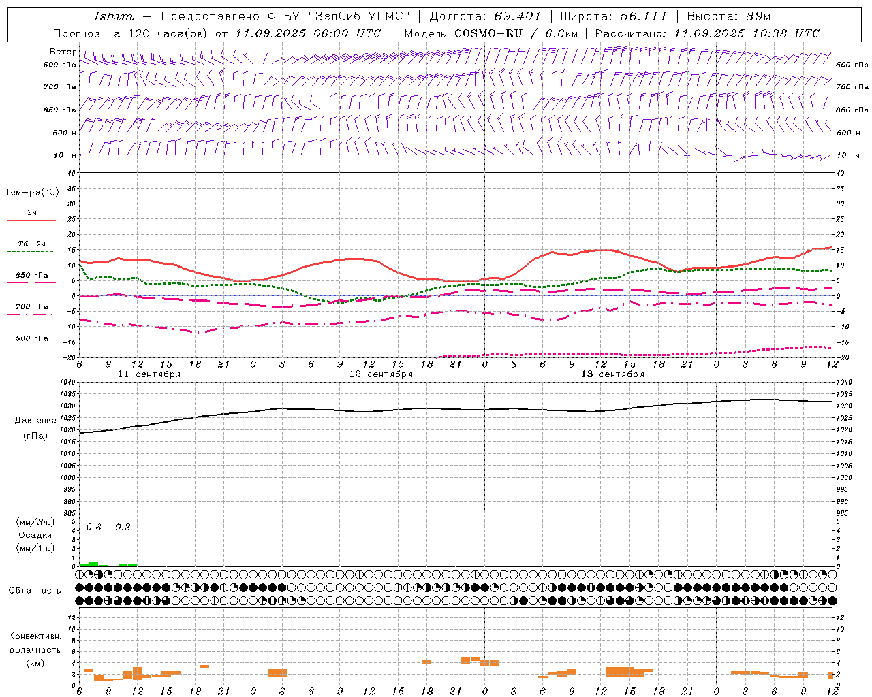The height and width of the screenshot is (697, 872).
Task: Click the "Td 2м" dew point legend label
Action: [32, 244]
